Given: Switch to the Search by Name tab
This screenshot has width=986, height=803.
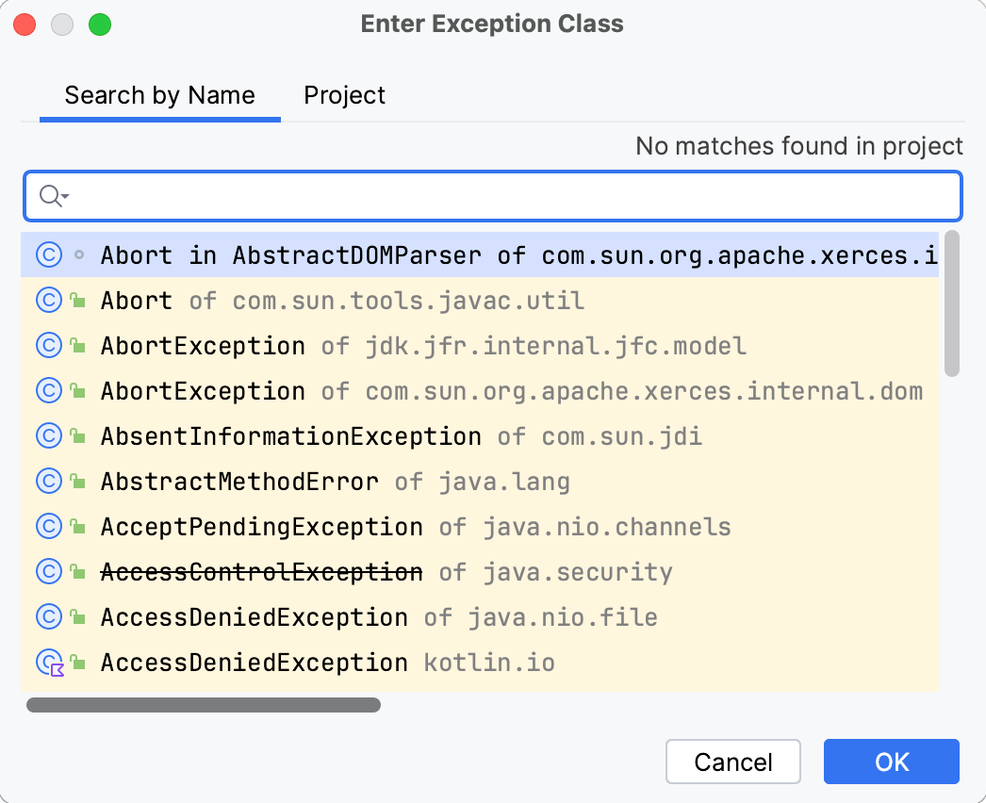Looking at the screenshot, I should pyautogui.click(x=159, y=95).
